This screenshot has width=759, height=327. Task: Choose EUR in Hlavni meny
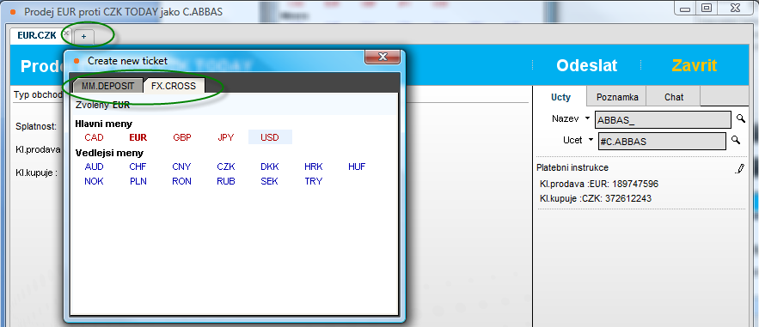(138, 137)
